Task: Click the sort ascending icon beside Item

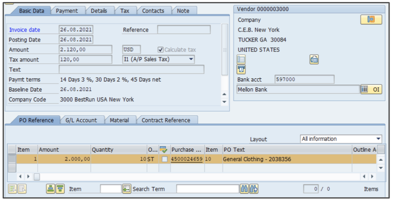Action: coord(51,189)
